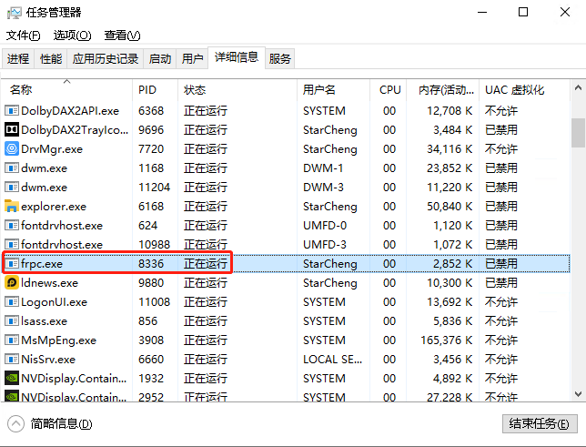Click the 结束任务(E) button
Screen dimensions: 586x447
(x=540, y=424)
